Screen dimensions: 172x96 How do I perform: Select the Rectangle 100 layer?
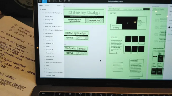coord(49,20)
